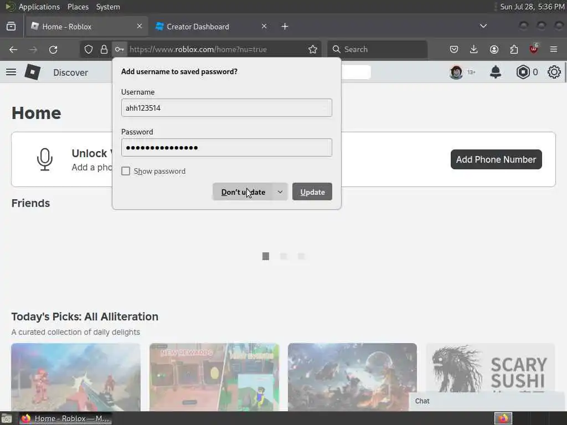Screen dimensions: 567x425
Task: Open the Save to Pocket icon
Action: click(x=454, y=49)
